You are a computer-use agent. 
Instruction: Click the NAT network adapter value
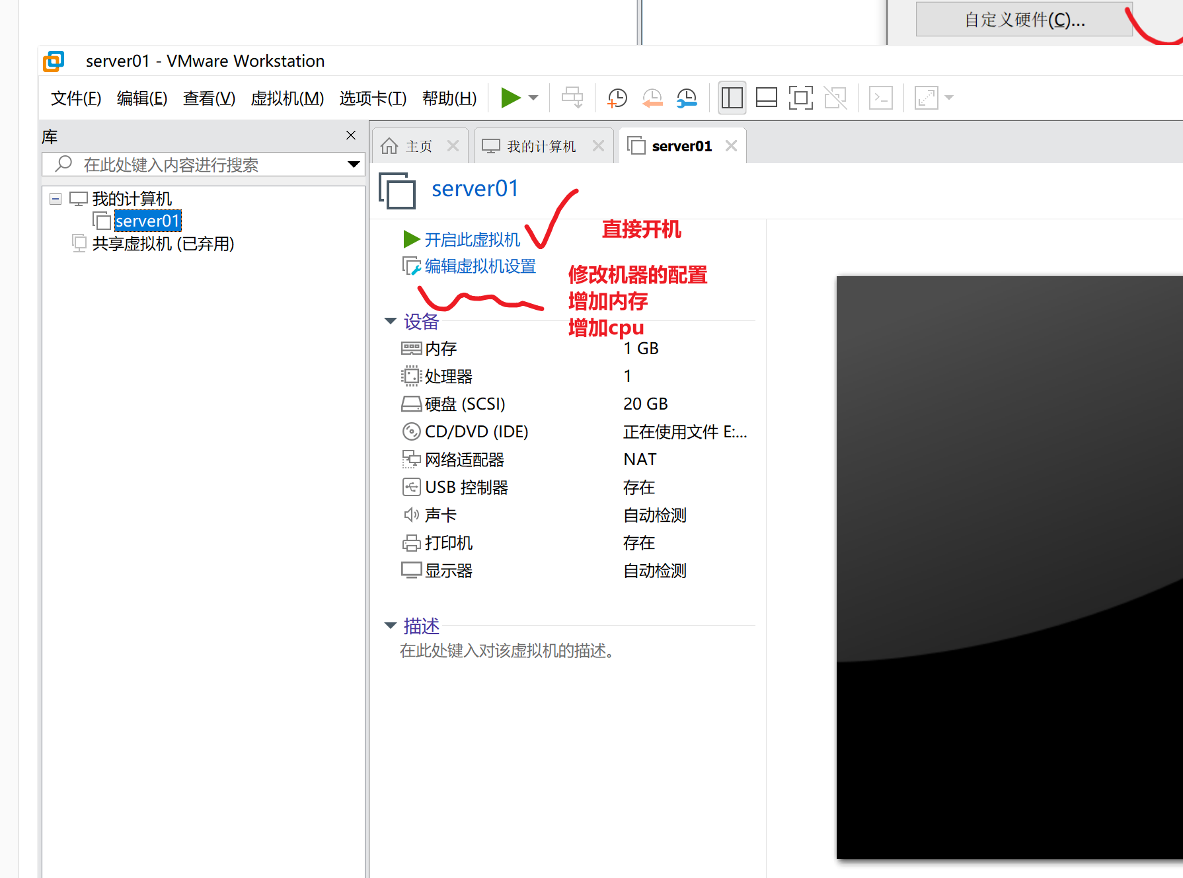coord(640,459)
